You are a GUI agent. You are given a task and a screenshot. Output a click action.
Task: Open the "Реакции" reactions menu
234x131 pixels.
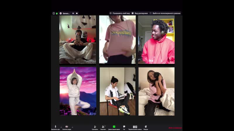coord(146,128)
